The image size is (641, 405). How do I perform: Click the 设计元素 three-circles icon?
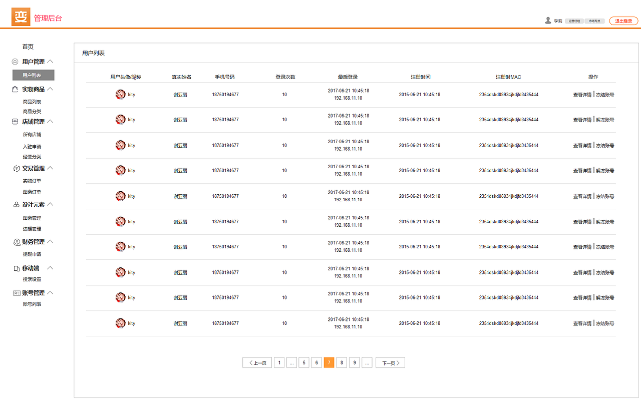[17, 204]
